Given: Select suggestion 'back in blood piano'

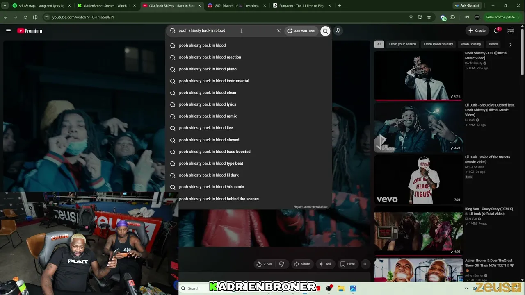Looking at the screenshot, I should click(x=249, y=69).
